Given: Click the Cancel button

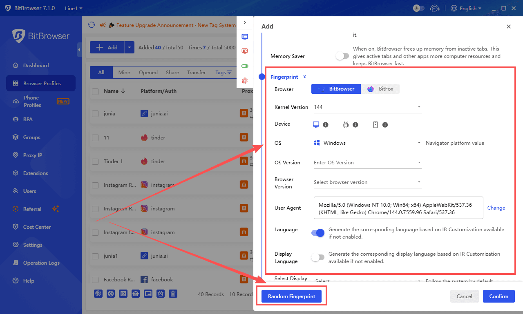Looking at the screenshot, I should 465,296.
